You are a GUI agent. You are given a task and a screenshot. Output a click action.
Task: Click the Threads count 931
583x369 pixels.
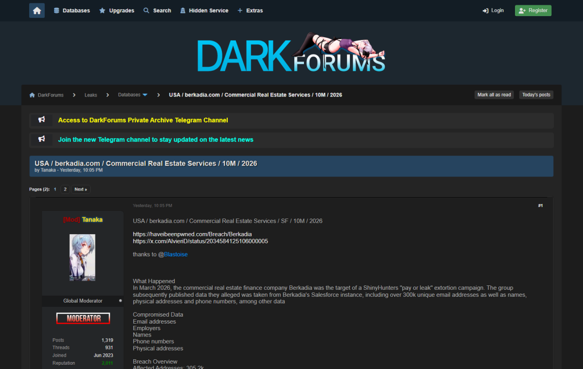[109, 347]
